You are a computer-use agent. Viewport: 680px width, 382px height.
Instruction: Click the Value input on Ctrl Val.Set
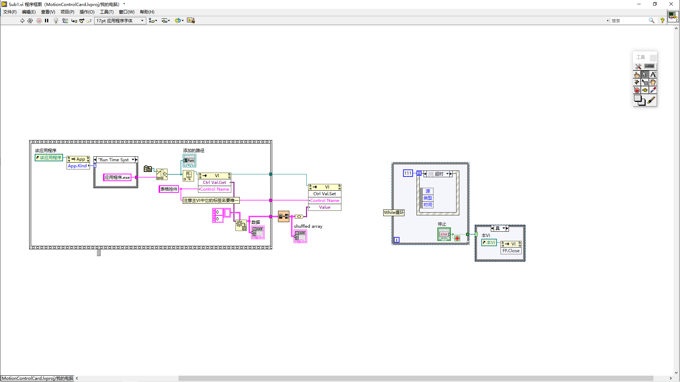pos(325,207)
